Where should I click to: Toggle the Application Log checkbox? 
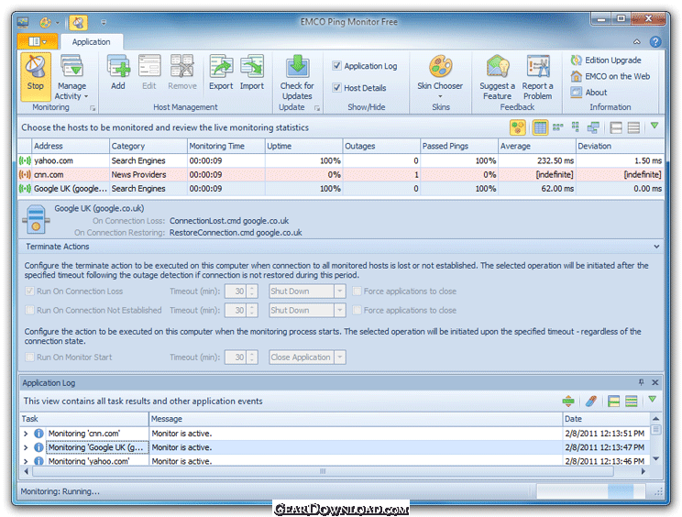[336, 66]
